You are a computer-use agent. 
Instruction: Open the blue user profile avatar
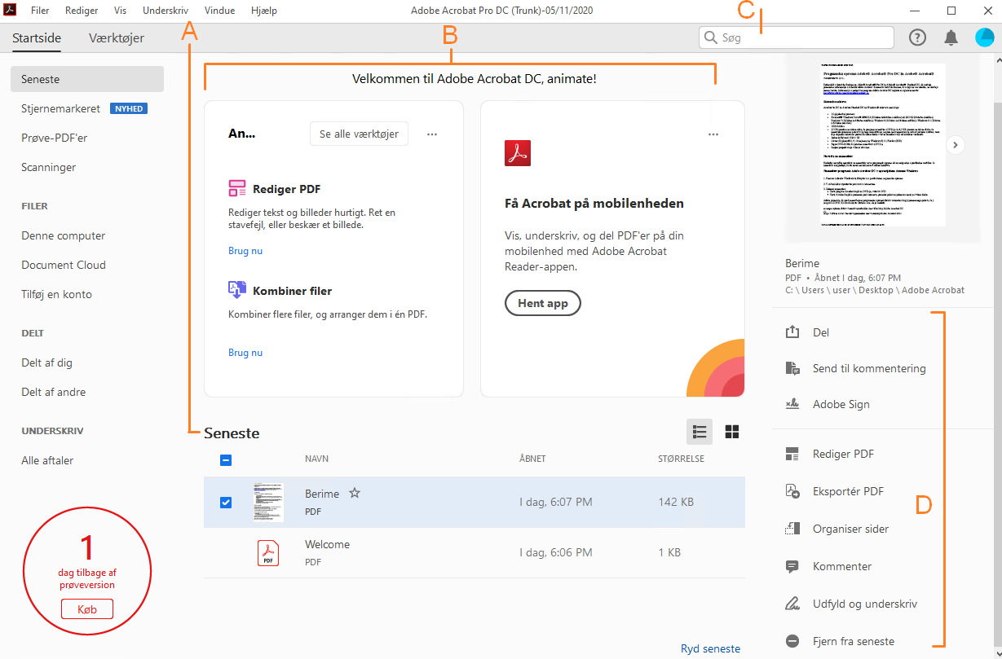coord(984,37)
